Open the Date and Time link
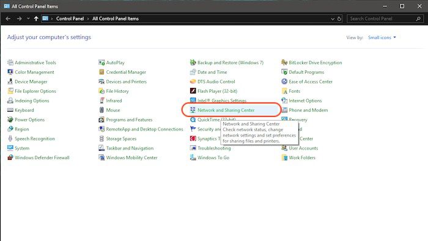Viewport: 428px width, 241px height. pyautogui.click(x=212, y=72)
